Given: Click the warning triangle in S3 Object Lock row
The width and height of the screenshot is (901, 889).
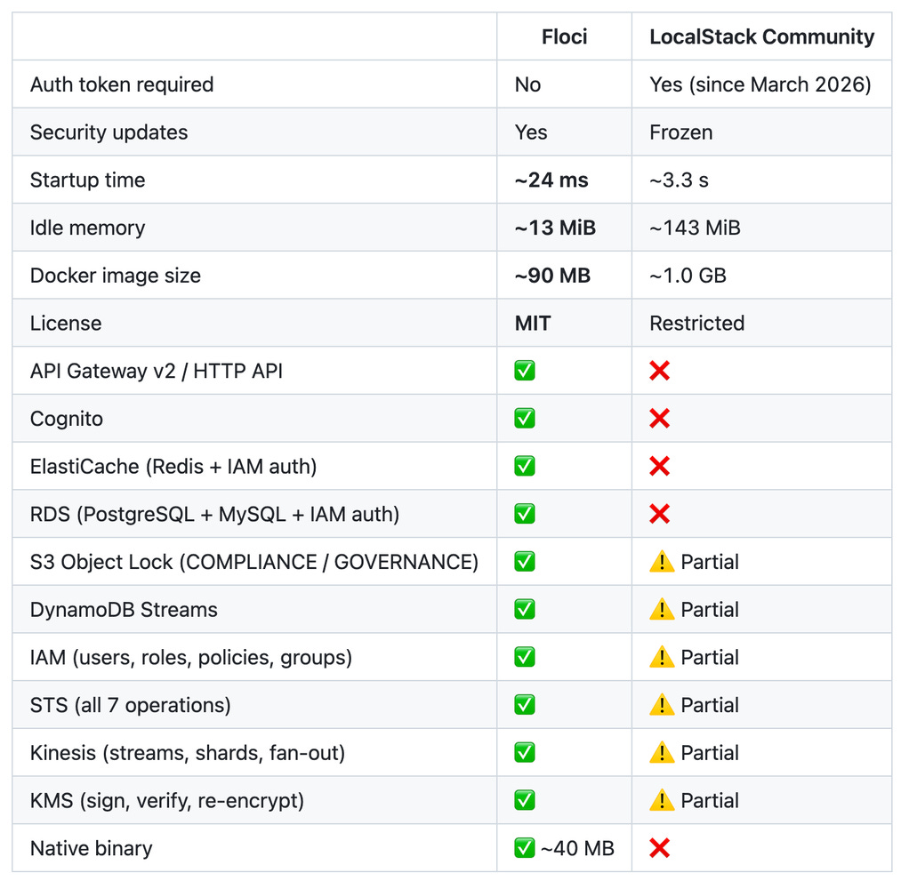Looking at the screenshot, I should click(662, 561).
